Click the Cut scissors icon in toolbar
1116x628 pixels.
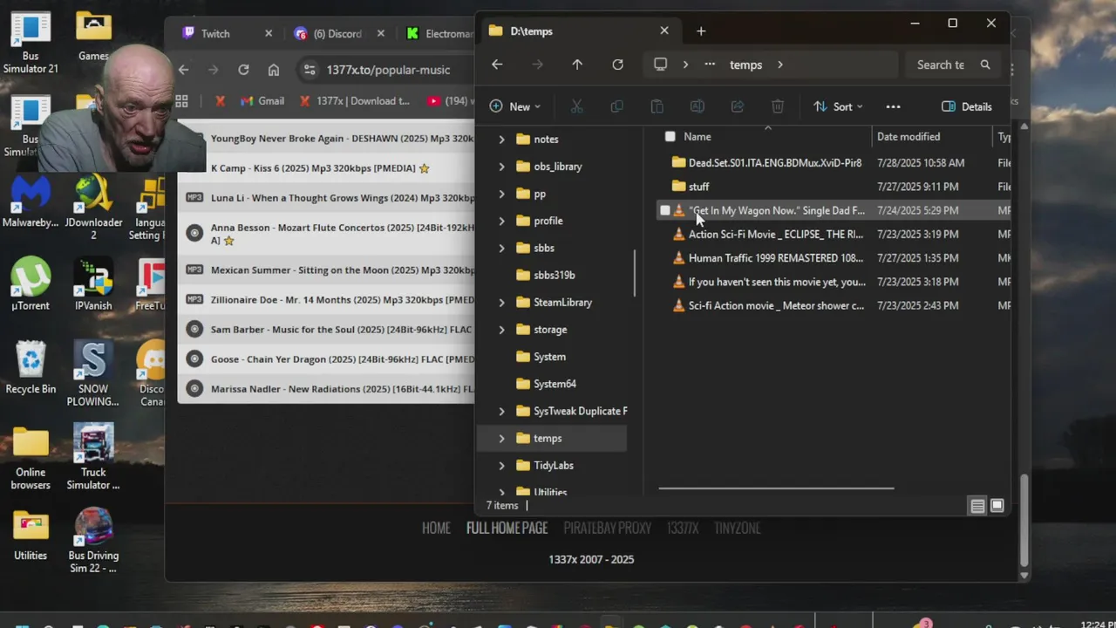click(x=576, y=106)
